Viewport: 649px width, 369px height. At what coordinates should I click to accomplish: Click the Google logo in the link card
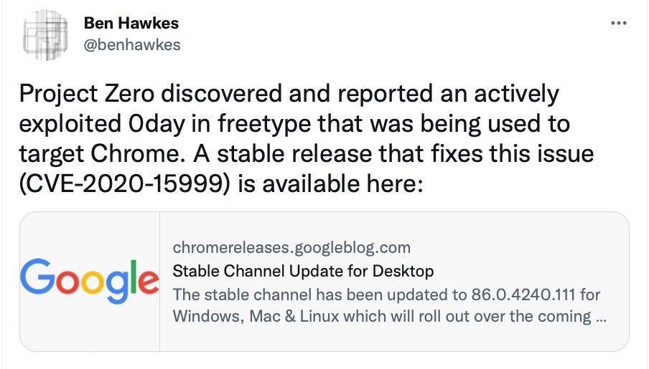pyautogui.click(x=89, y=282)
